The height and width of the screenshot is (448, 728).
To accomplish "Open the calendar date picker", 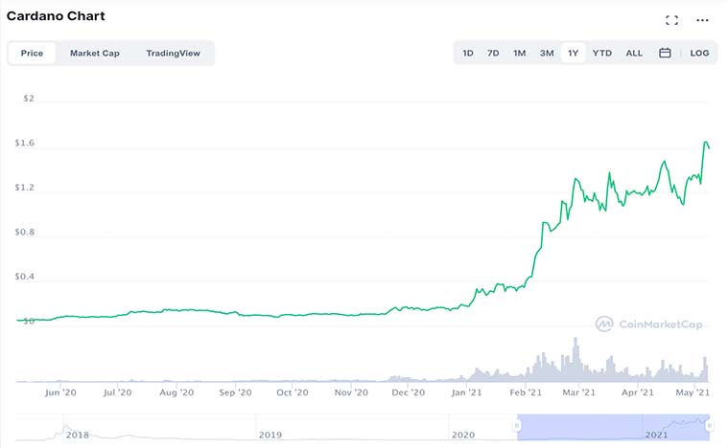I will tap(665, 53).
